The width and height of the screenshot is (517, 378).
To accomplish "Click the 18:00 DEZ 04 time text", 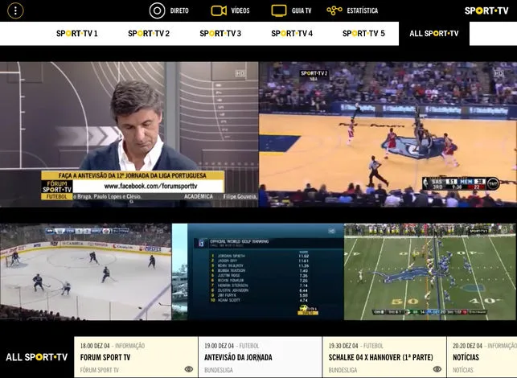I will tap(95, 346).
